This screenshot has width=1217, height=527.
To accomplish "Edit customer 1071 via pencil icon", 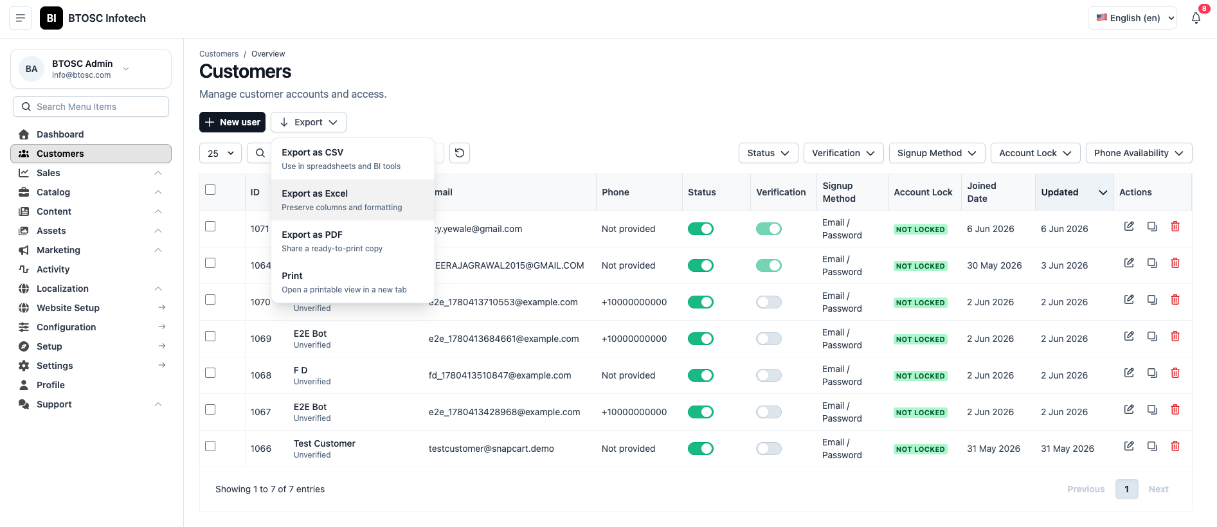I will [x=1129, y=226].
